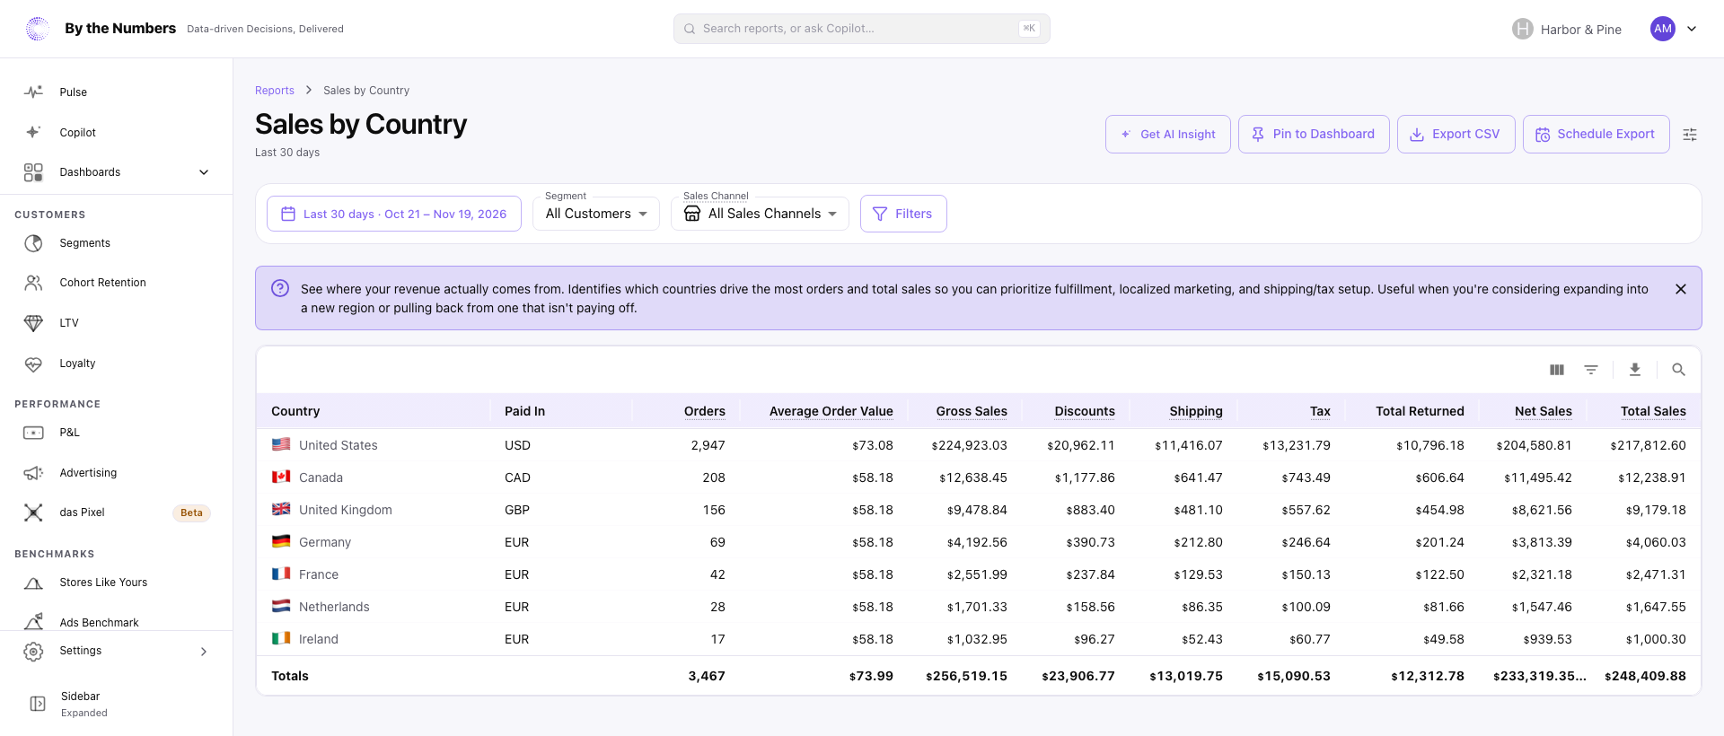Click the Stores Like Yours icon
Screen dimensions: 1724x736
point(33,583)
